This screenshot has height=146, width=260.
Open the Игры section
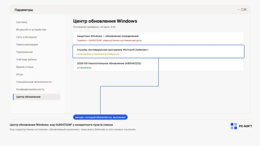(x=20, y=74)
